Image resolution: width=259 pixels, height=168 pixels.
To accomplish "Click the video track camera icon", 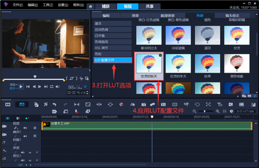I will click(x=5, y=126).
